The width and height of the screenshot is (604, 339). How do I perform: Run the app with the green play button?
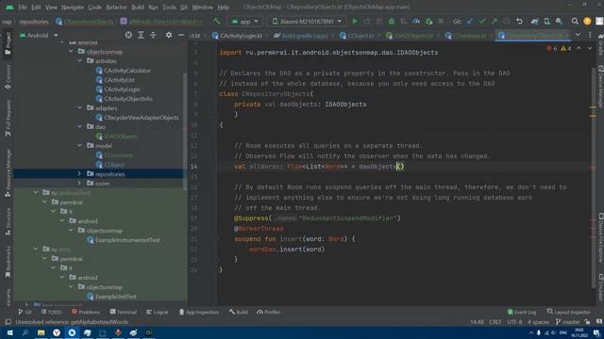[355, 22]
